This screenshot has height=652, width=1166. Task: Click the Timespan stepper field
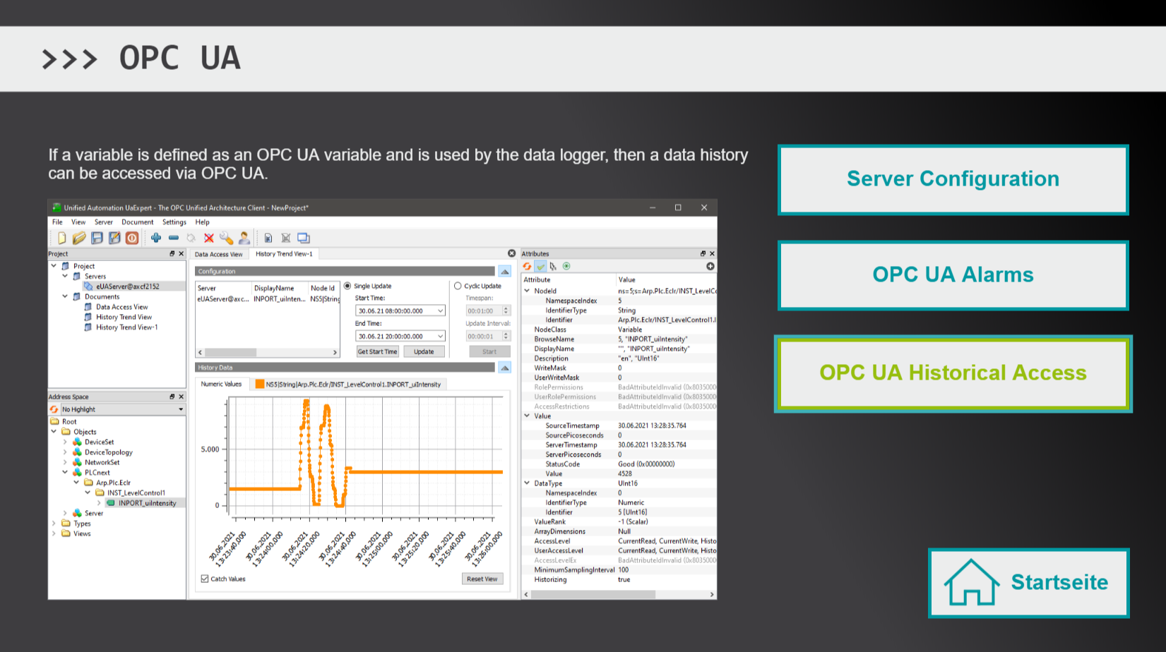point(488,310)
